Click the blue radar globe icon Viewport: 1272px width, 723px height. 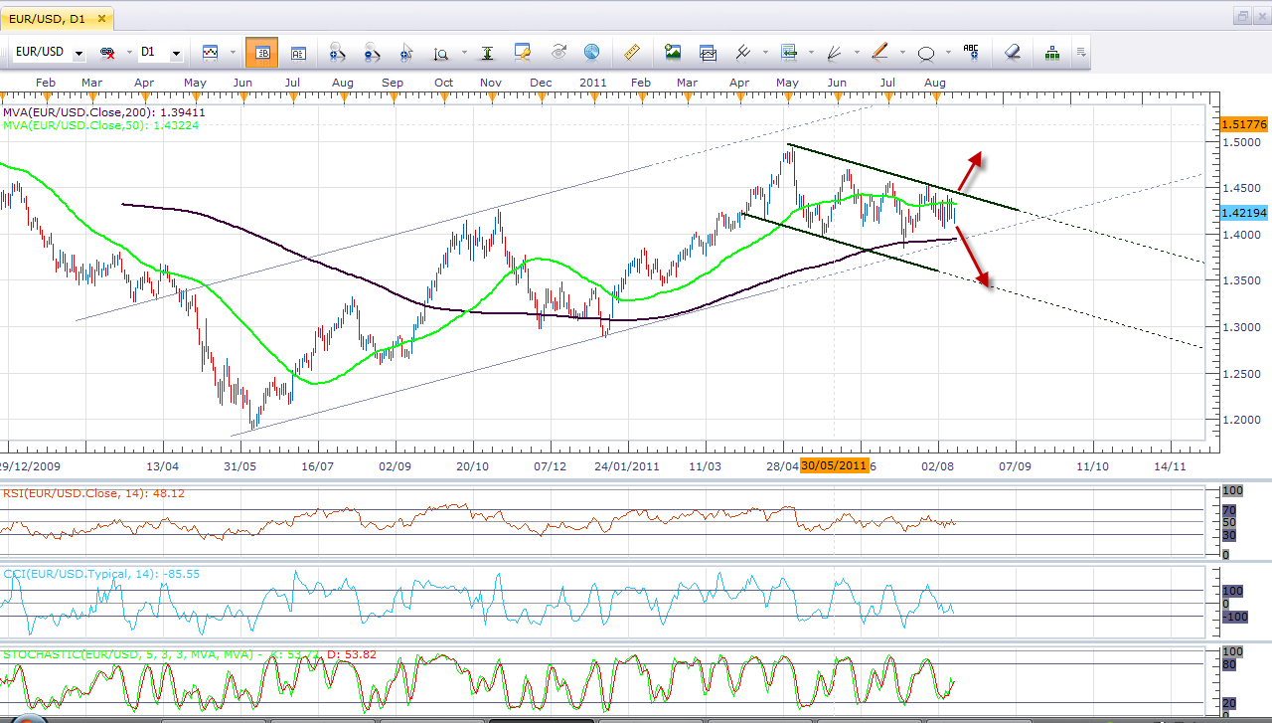(592, 52)
